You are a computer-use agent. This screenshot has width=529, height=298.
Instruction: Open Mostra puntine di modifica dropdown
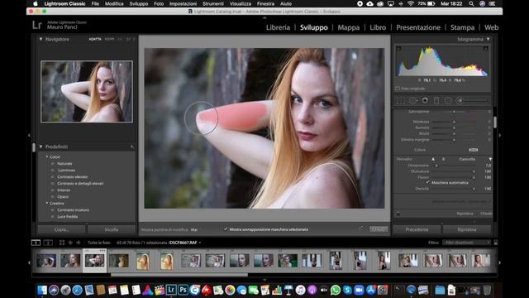point(194,229)
